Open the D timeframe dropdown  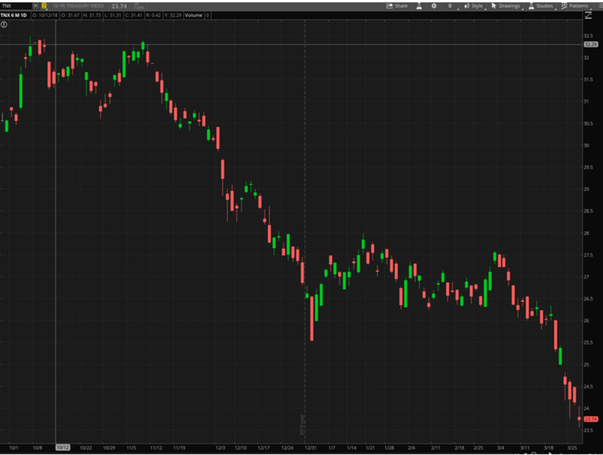click(450, 6)
